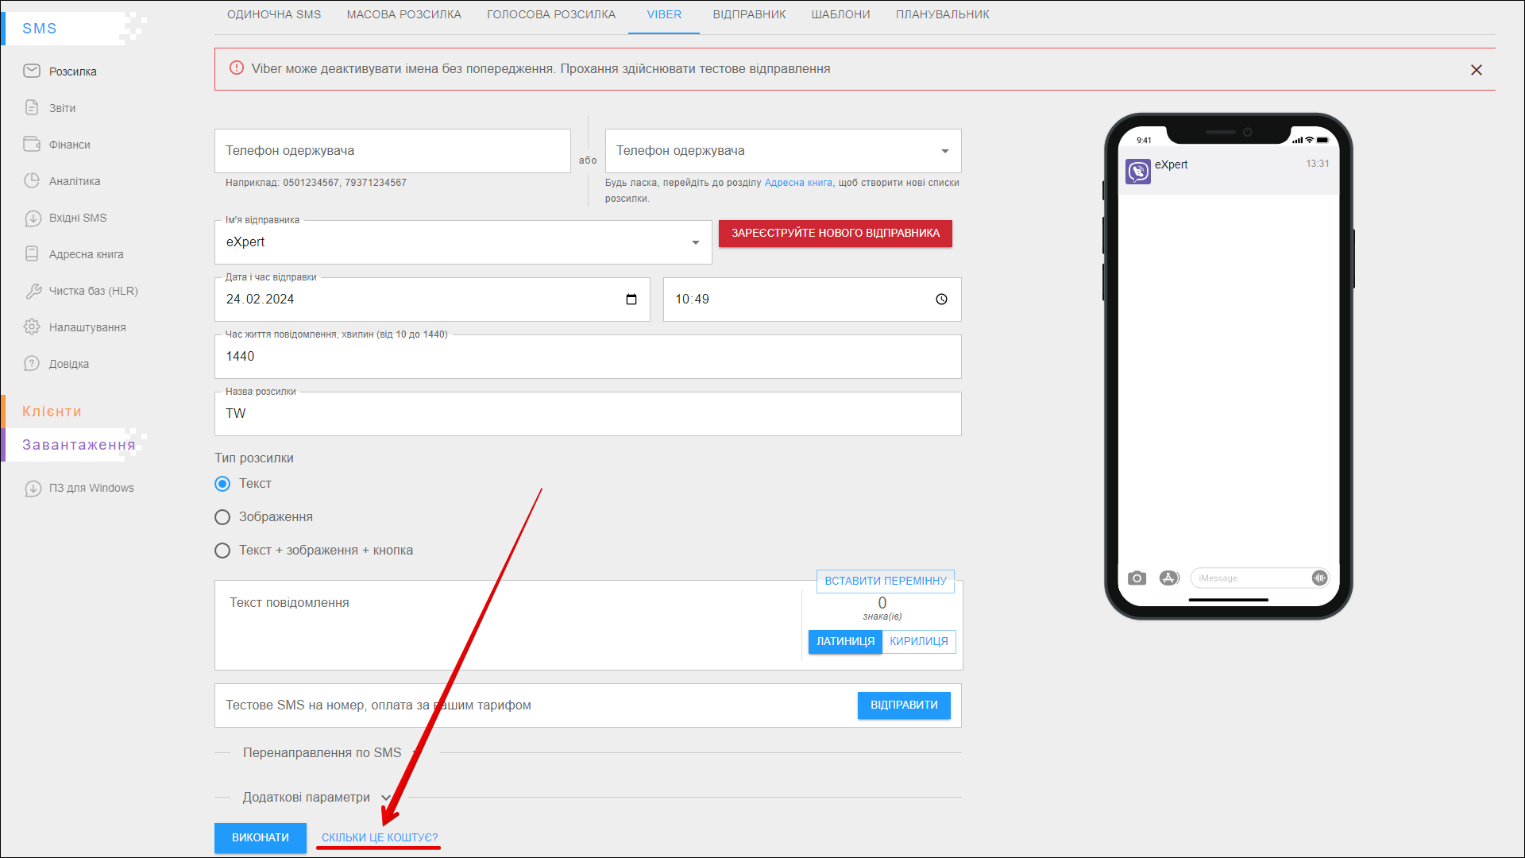Select the Текст radio button
This screenshot has width=1525, height=858.
pos(222,484)
